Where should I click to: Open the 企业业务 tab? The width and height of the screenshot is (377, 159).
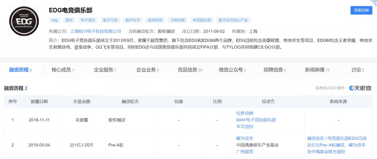click(147, 70)
